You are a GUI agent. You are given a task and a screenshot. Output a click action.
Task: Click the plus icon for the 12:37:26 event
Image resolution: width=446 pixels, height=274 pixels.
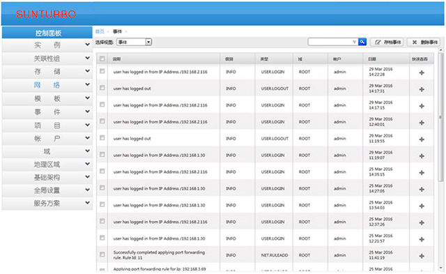[x=422, y=222]
